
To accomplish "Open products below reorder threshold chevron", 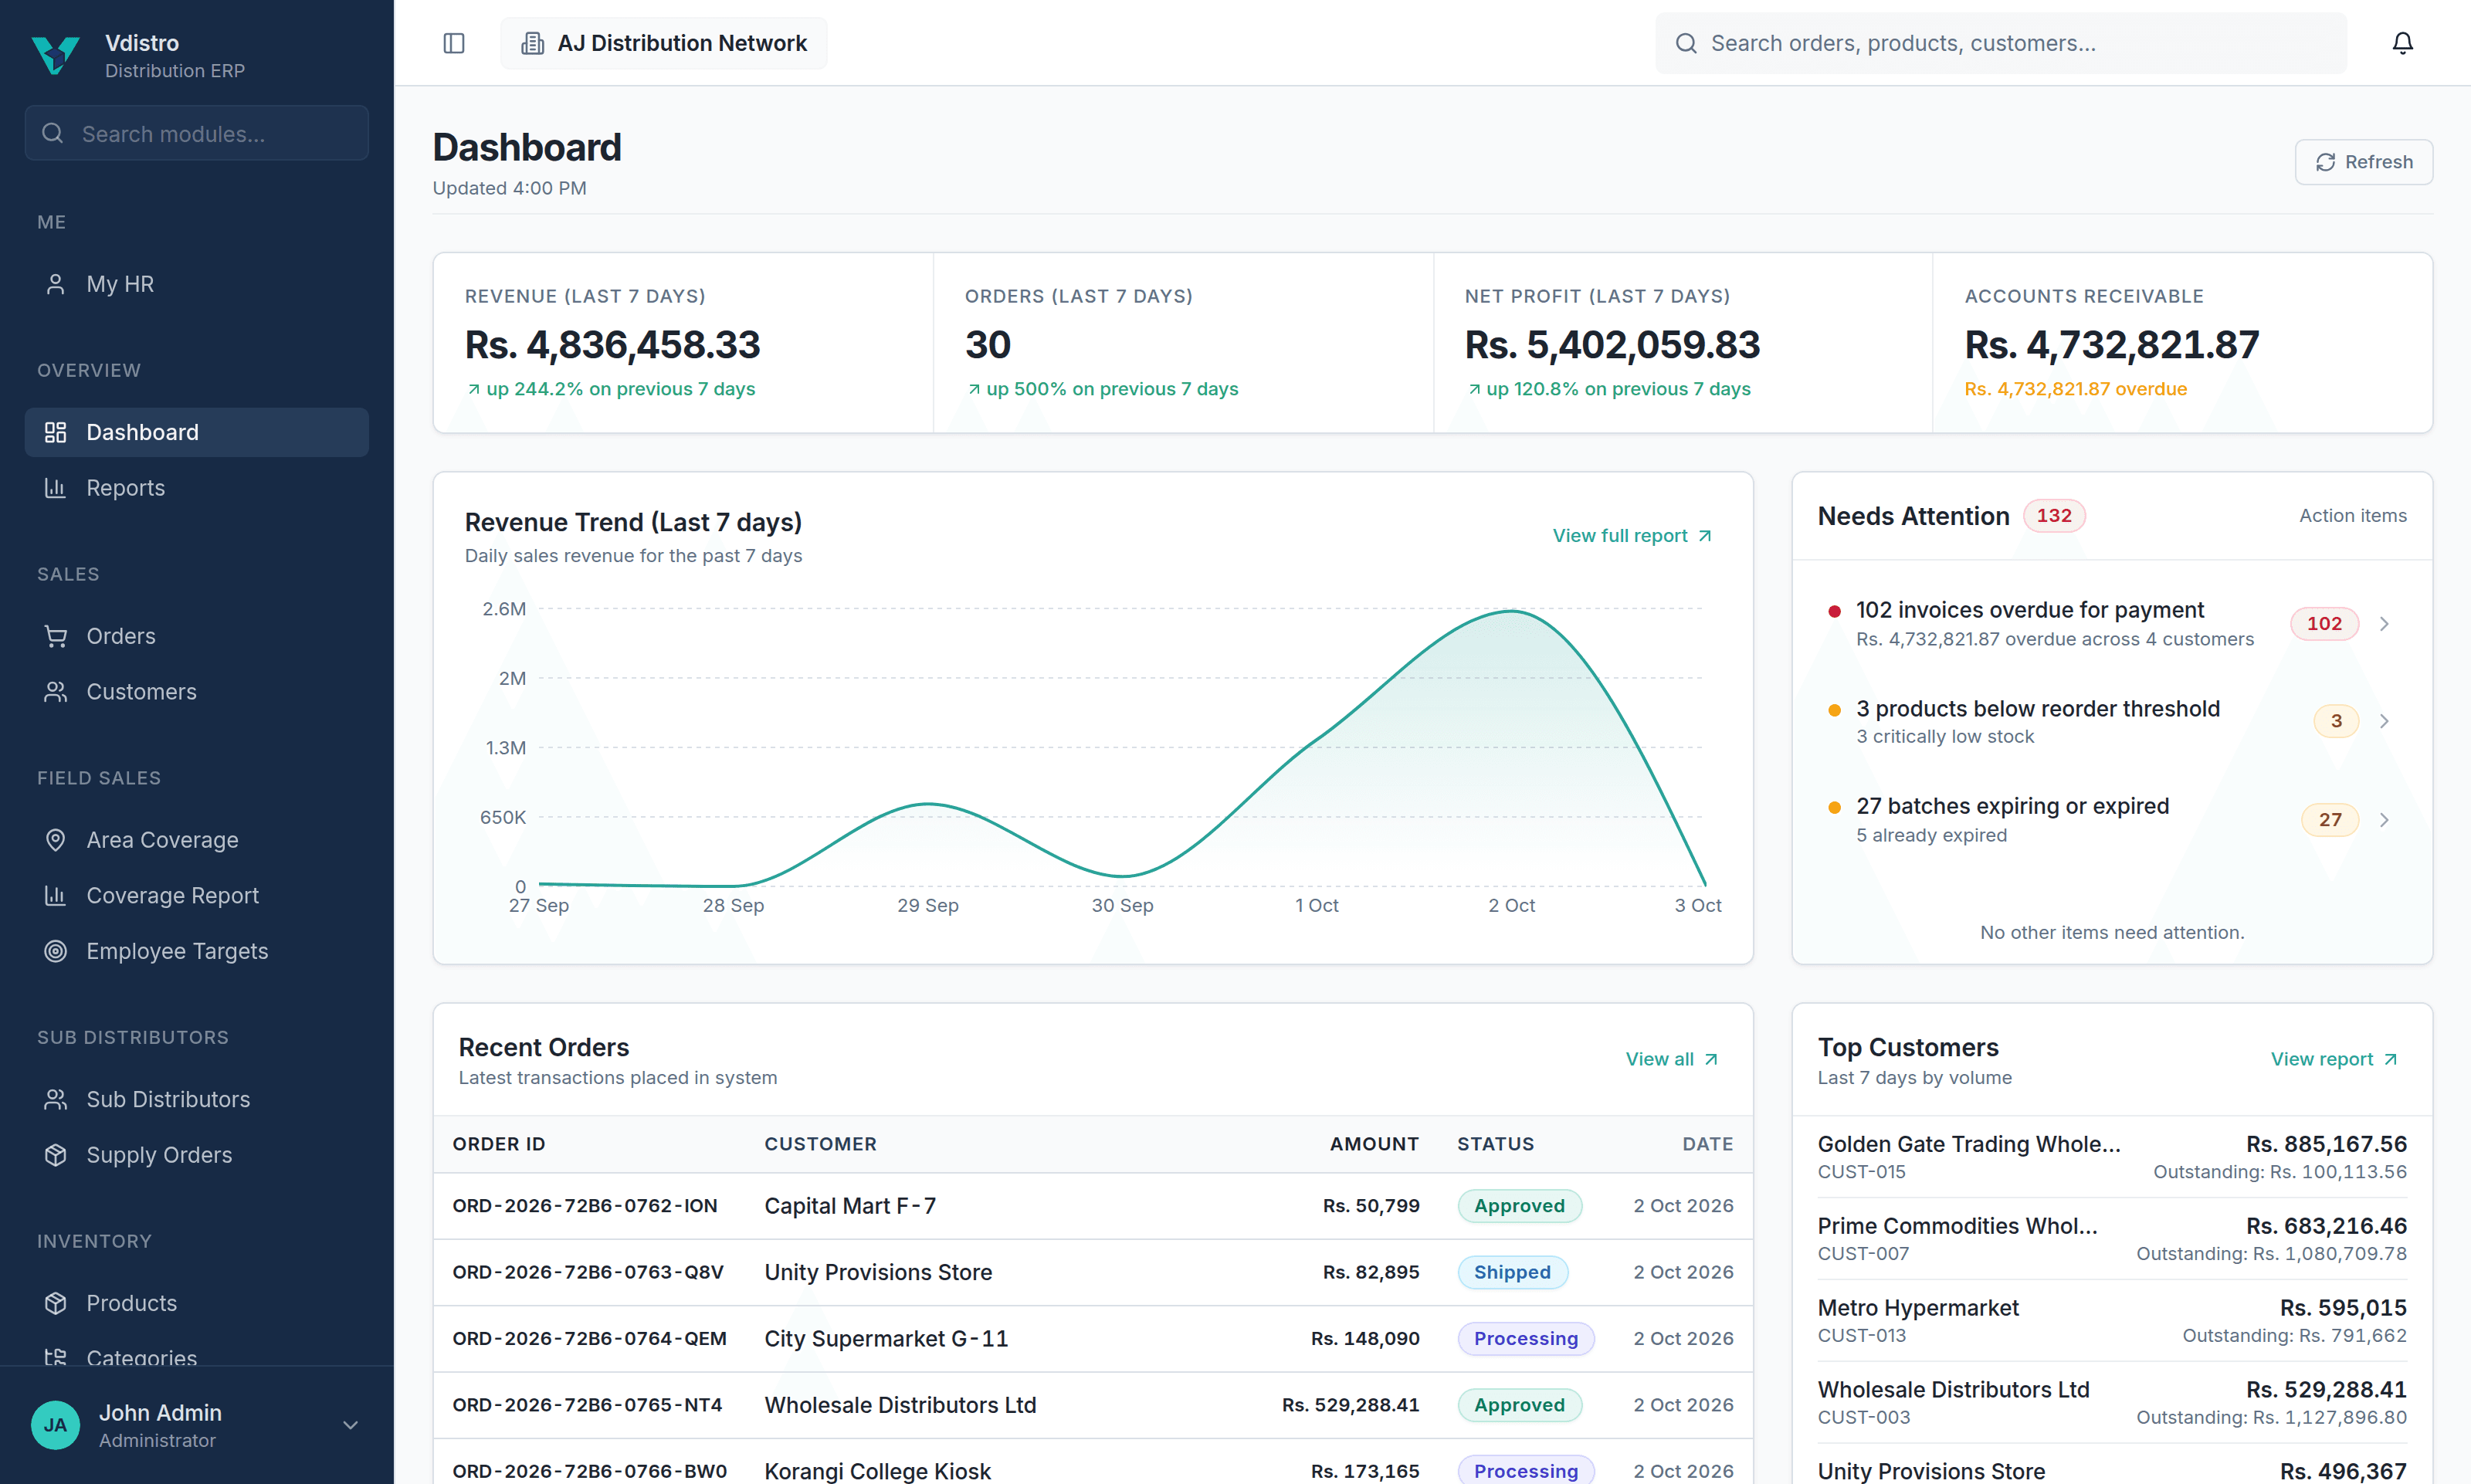I will coord(2385,721).
